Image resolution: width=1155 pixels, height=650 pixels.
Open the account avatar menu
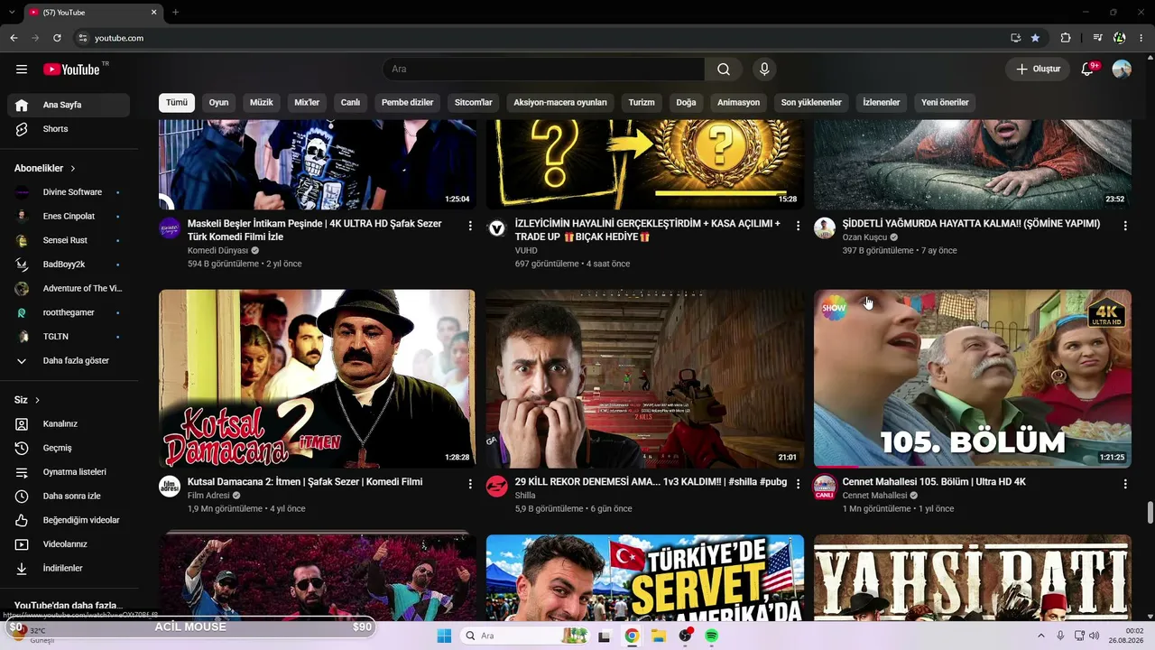coord(1122,70)
